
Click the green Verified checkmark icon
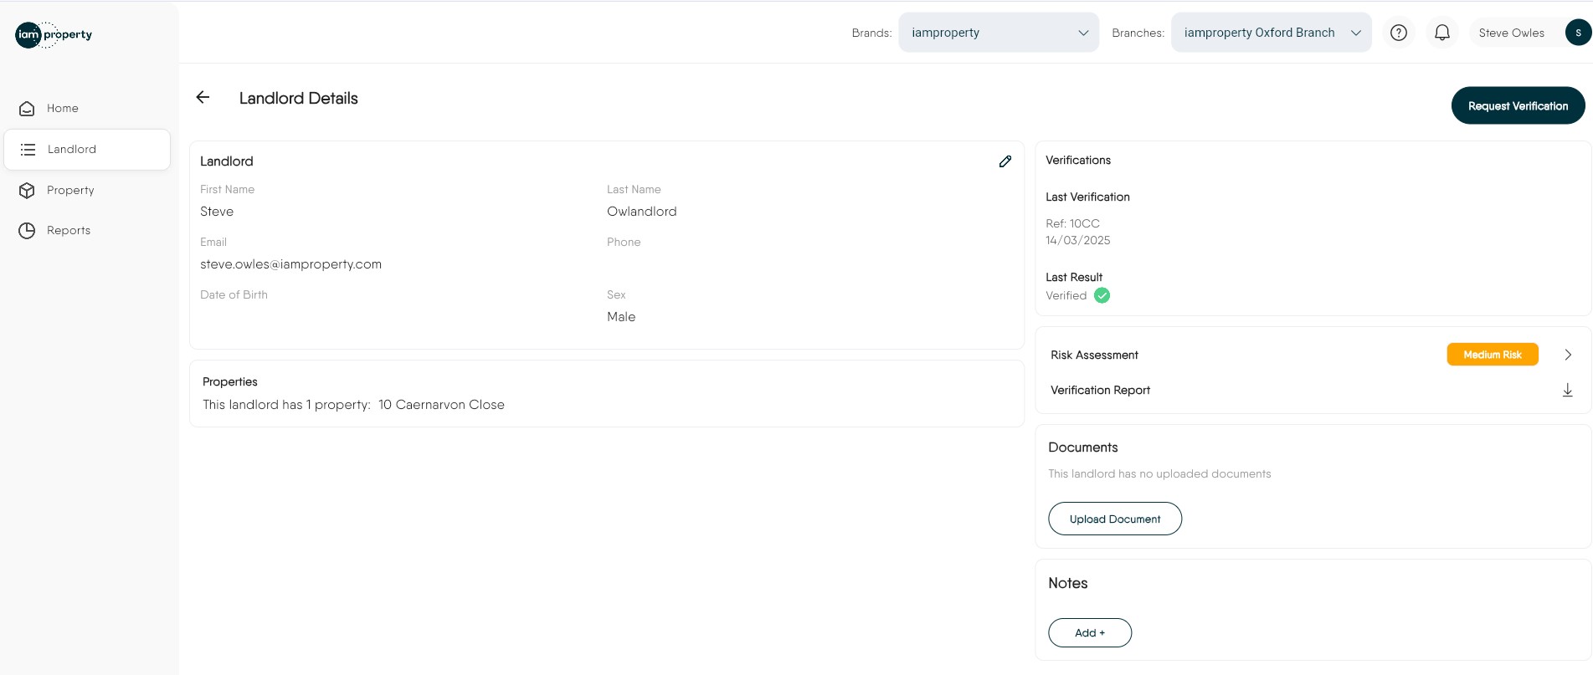pyautogui.click(x=1102, y=295)
